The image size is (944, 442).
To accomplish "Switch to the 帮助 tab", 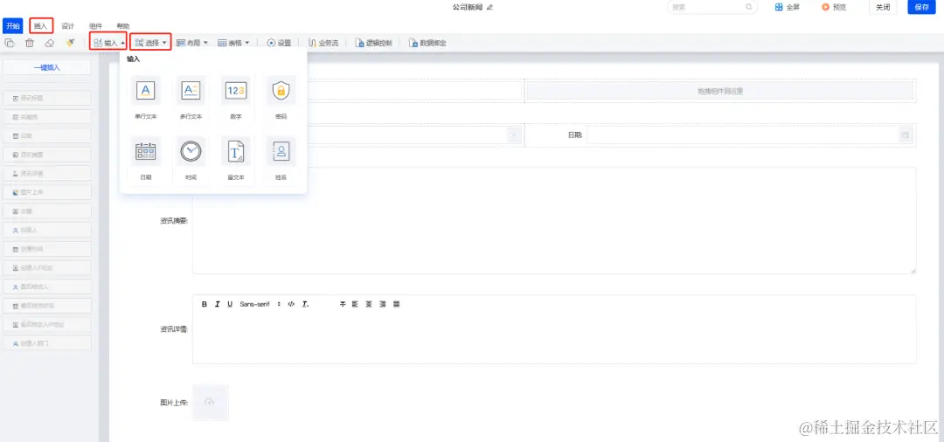I will [x=123, y=26].
